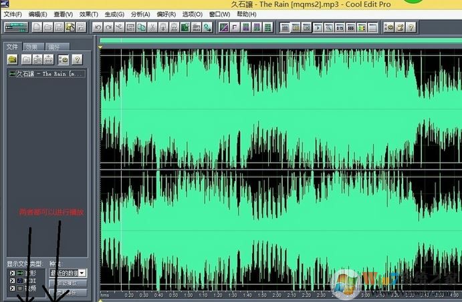Screen dimensions: 462x302
Task: Click the Help question mark in main toolbar
Action: (411, 27)
